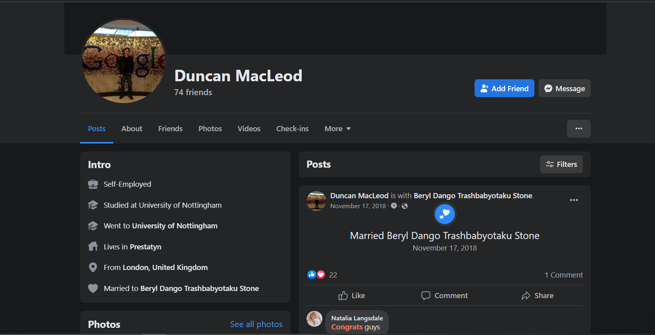
Task: Open the Videos tab
Action: (249, 128)
